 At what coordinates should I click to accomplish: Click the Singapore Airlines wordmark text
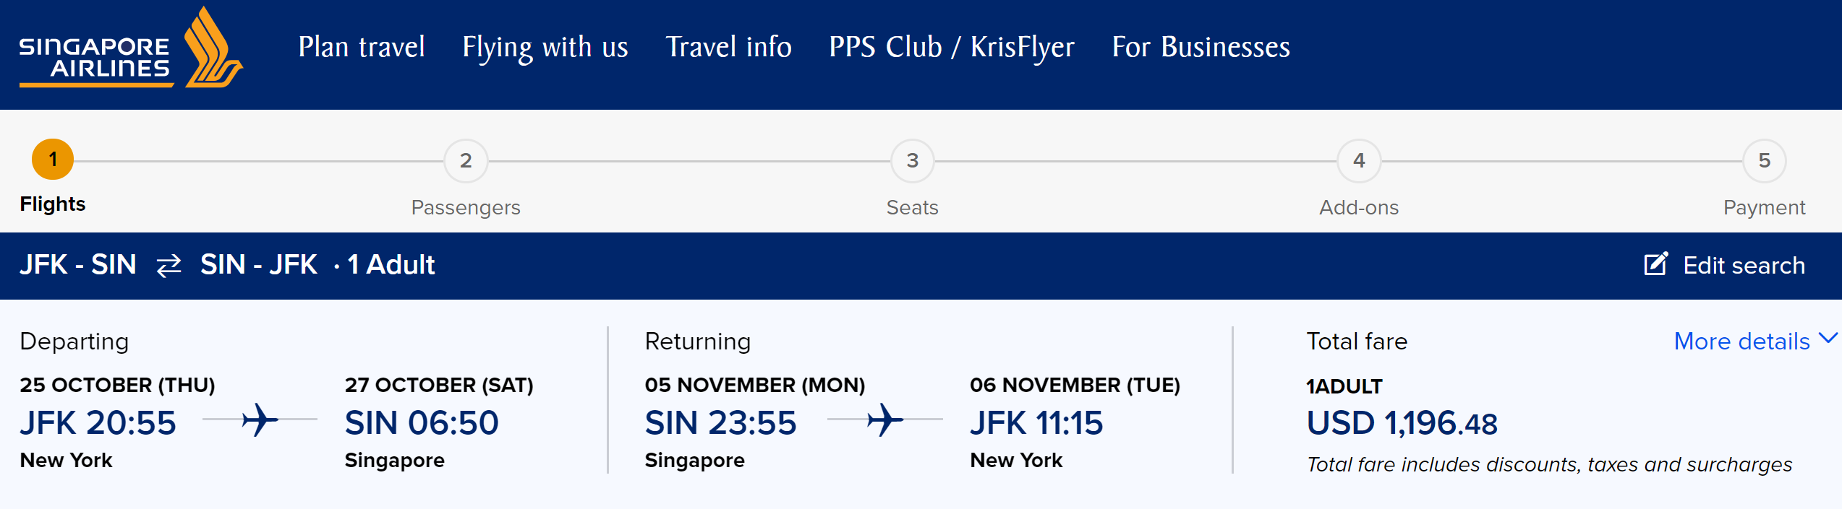94,58
